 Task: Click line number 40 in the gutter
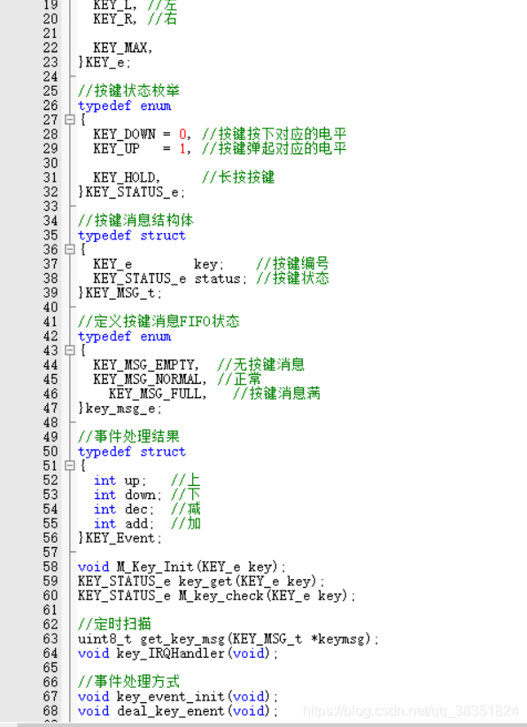50,308
